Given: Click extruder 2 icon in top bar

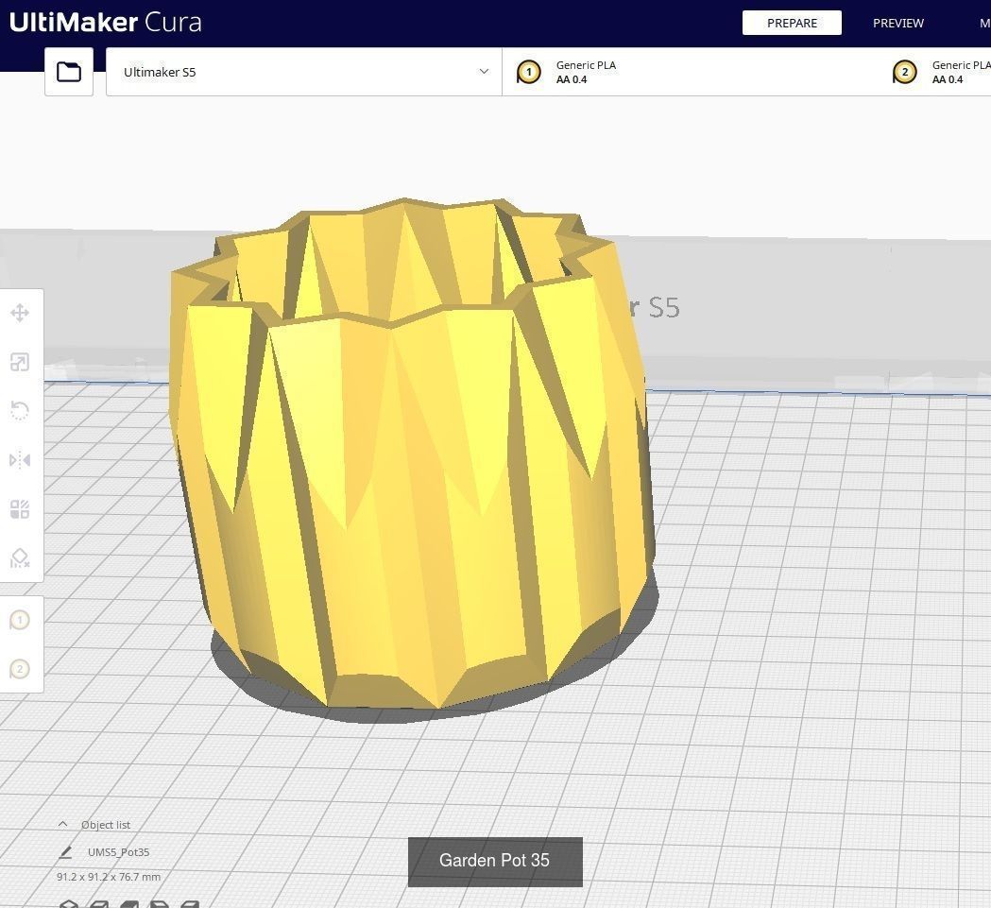Looking at the screenshot, I should coord(904,72).
